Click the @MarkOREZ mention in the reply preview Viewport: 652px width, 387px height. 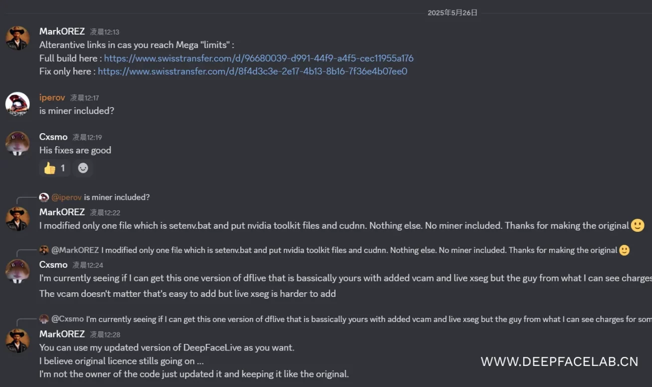75,250
